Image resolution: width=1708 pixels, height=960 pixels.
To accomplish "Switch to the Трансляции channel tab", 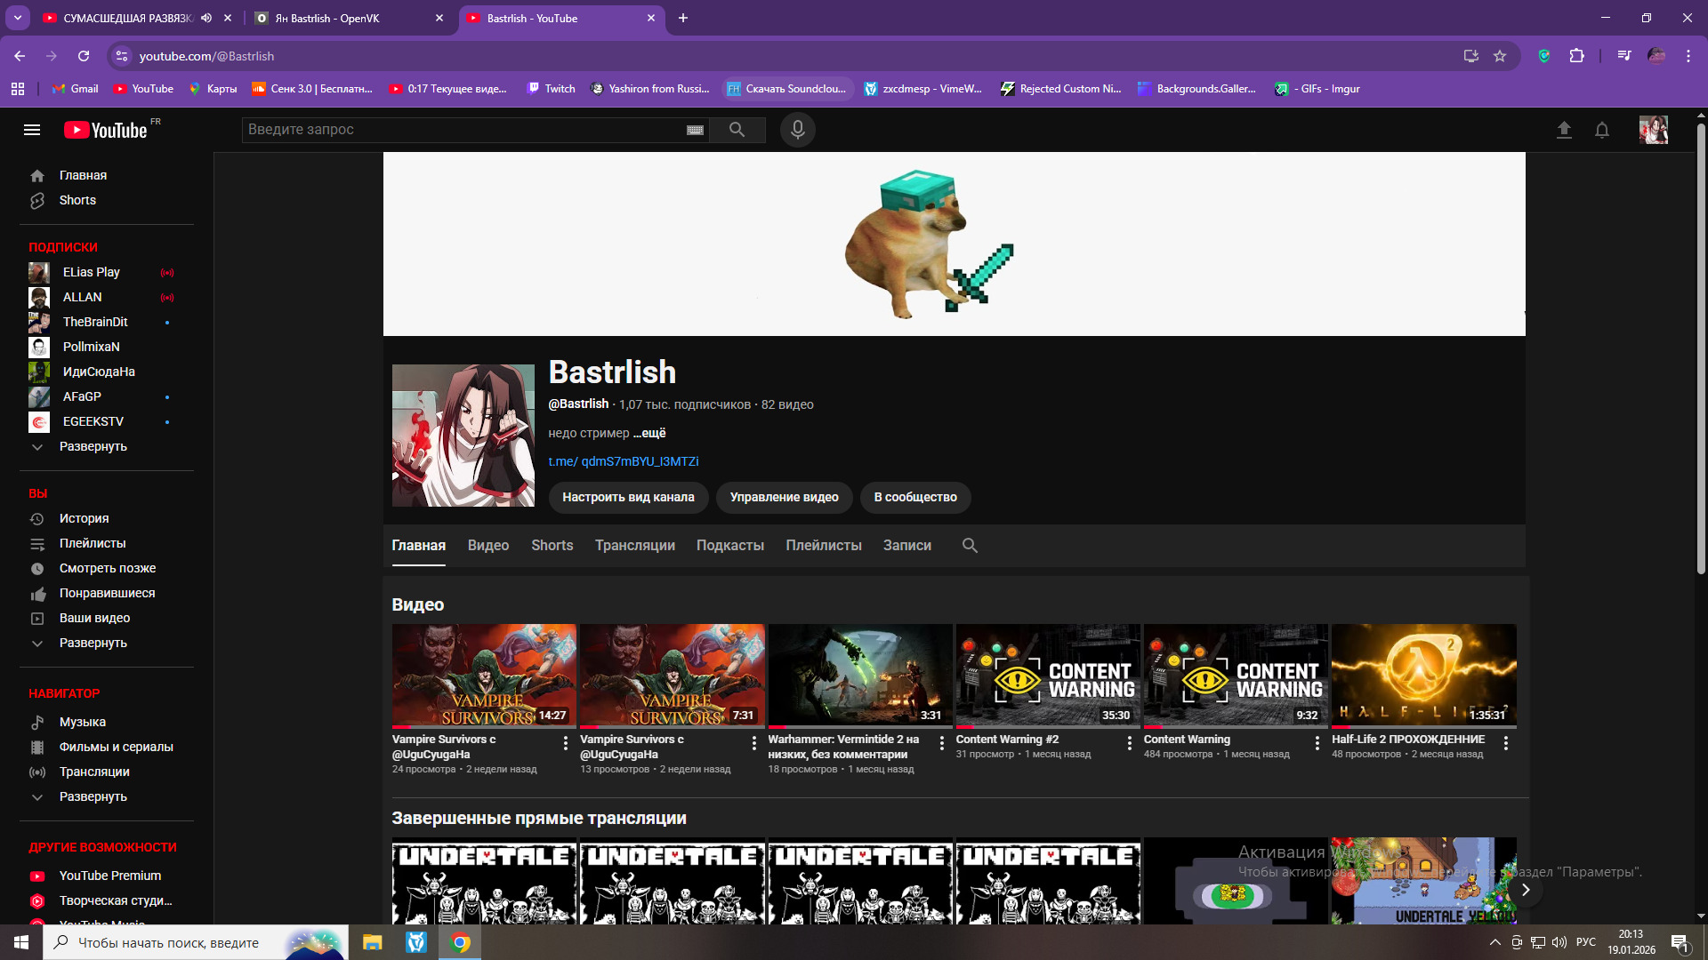I will (634, 546).
